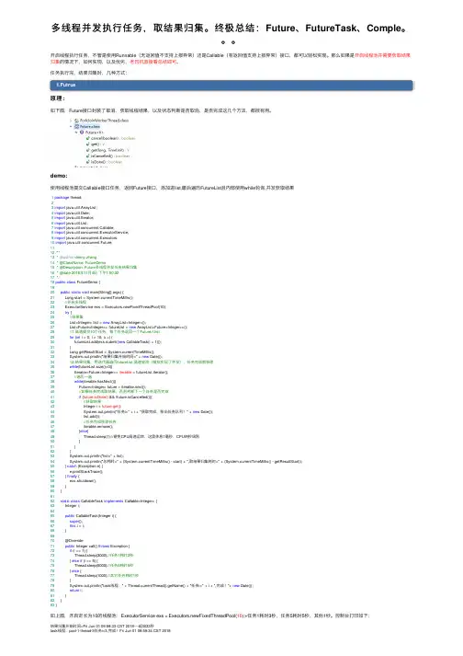
Task: Click the red (10) in newFixedThreadPool text
Action: click(x=240, y=616)
